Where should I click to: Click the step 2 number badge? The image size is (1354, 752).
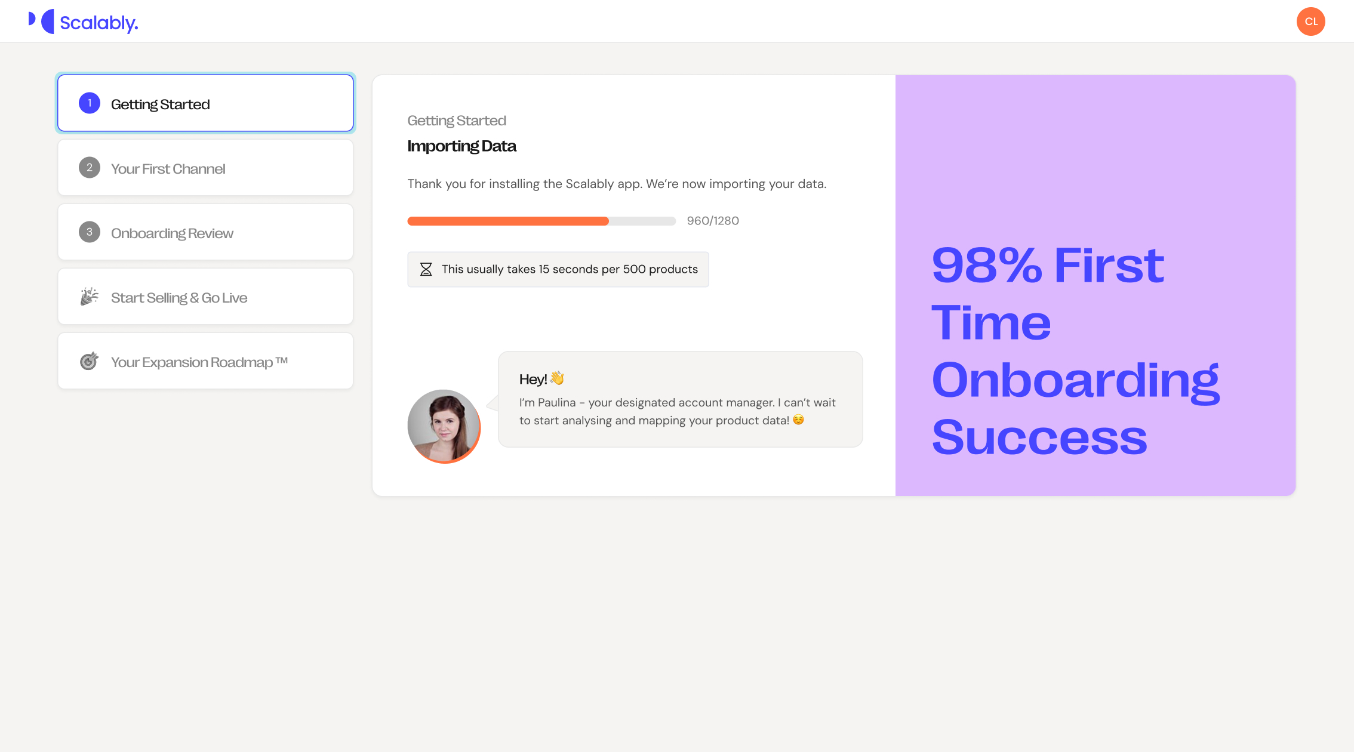pyautogui.click(x=90, y=168)
